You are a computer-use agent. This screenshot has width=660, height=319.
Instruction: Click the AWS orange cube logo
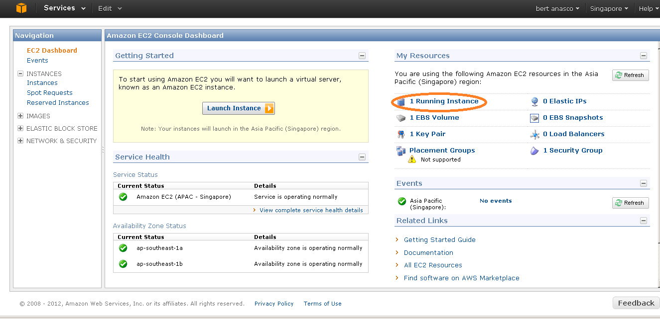[21, 8]
